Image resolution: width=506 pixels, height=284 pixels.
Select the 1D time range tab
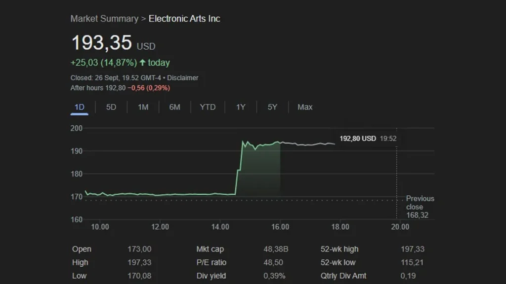pyautogui.click(x=79, y=107)
